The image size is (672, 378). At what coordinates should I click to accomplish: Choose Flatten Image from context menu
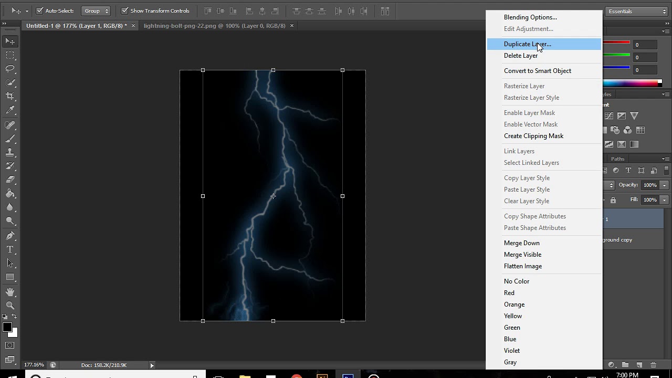click(544, 266)
